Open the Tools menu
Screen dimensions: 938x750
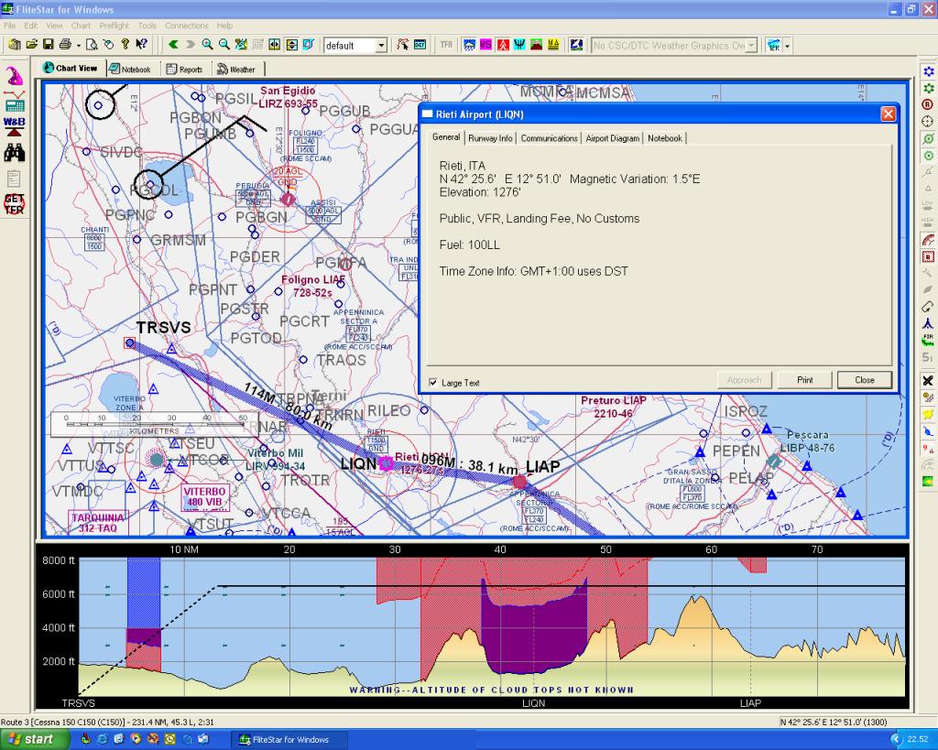(x=147, y=26)
